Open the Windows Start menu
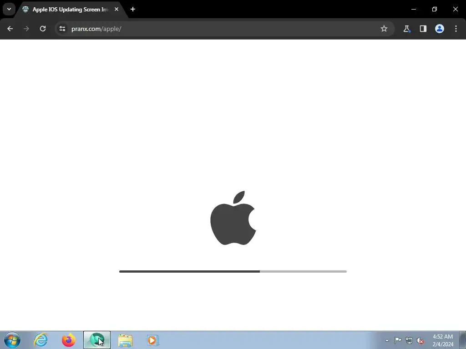 pyautogui.click(x=12, y=340)
